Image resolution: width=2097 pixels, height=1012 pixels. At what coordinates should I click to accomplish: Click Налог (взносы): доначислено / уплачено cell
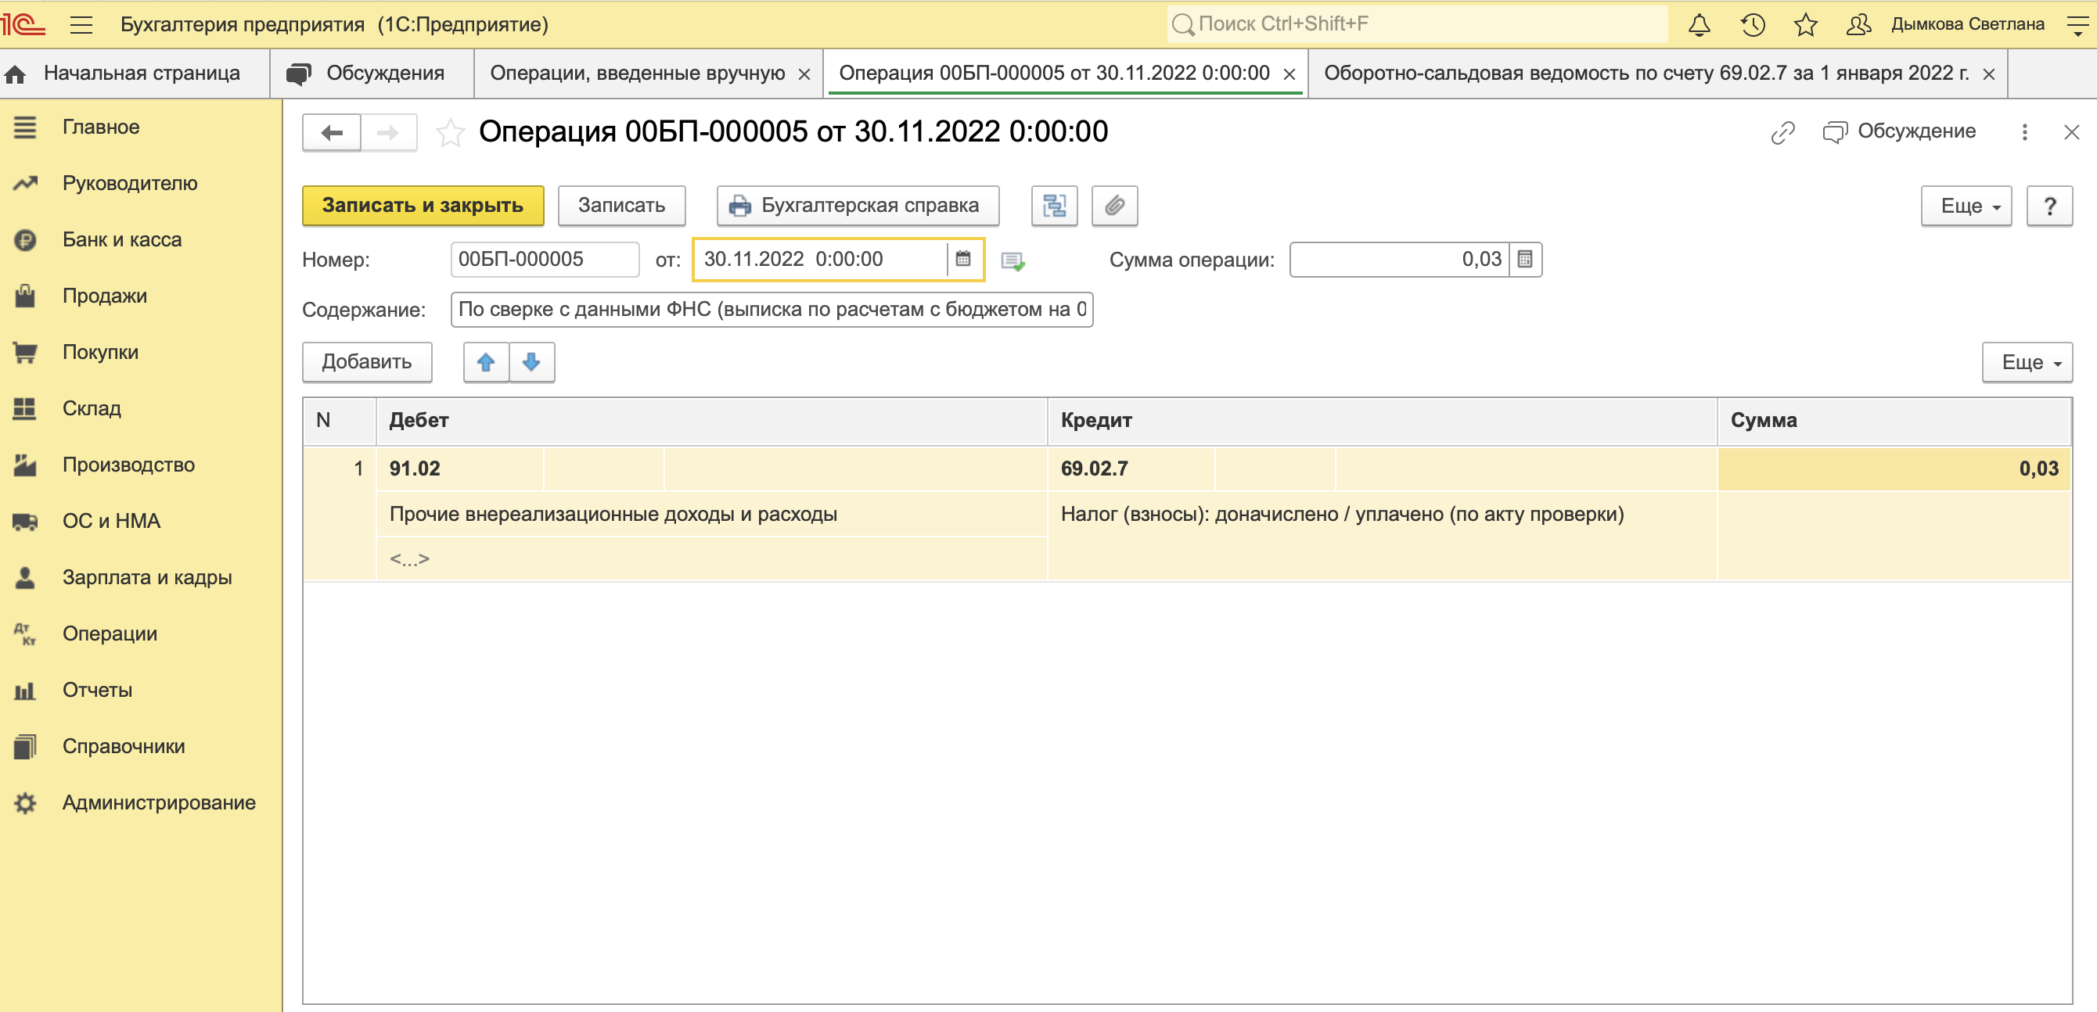coord(1383,514)
